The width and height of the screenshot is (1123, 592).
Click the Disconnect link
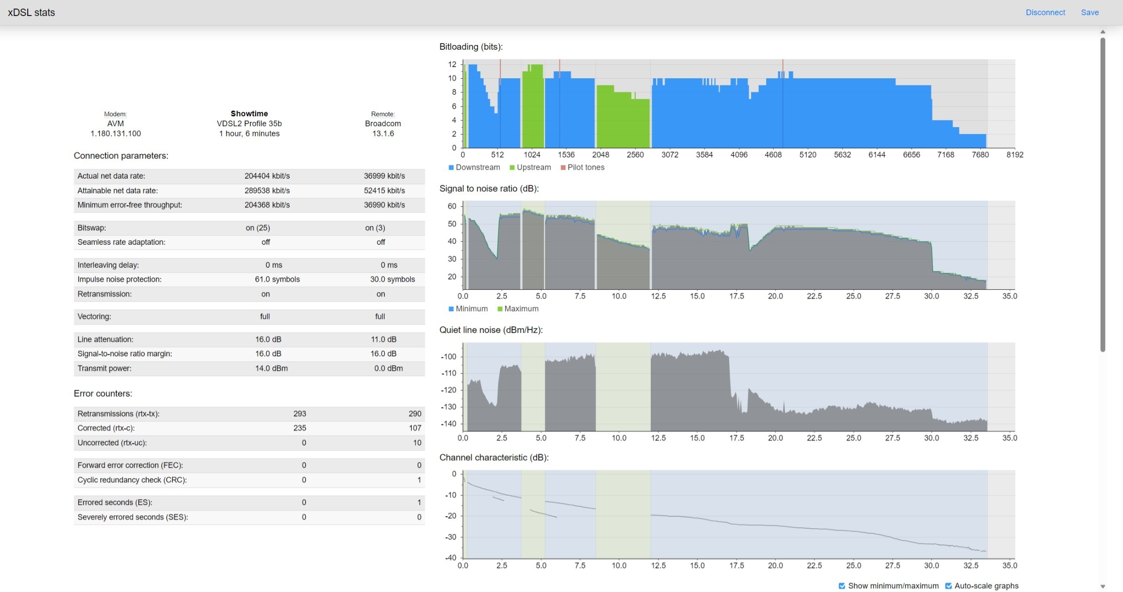point(1045,13)
